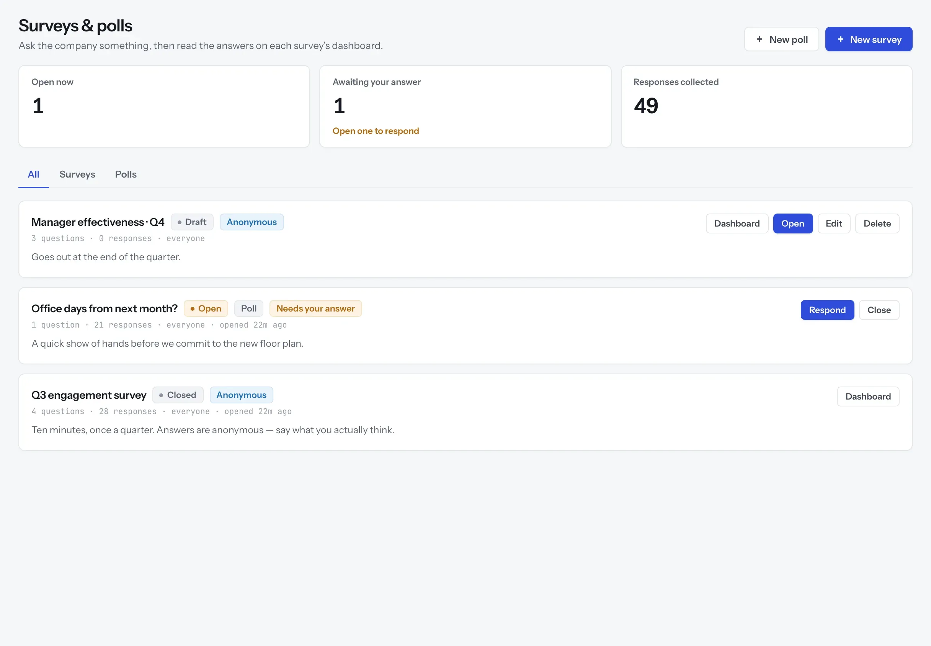Select the Office days from next month? title
931x646 pixels.
click(x=105, y=309)
